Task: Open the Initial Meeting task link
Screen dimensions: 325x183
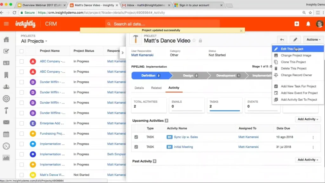Action: (x=183, y=147)
